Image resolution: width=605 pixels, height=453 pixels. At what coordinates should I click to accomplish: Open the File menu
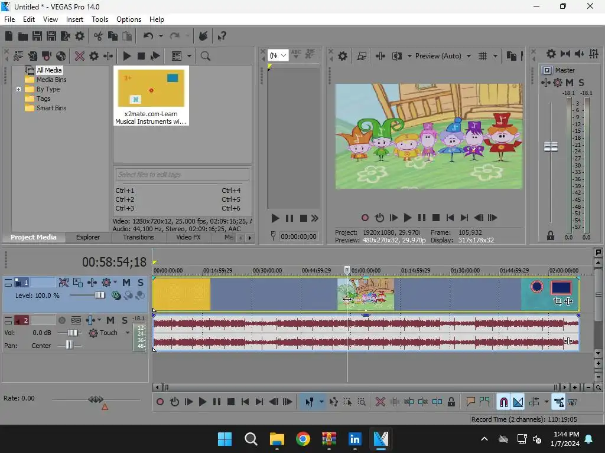pyautogui.click(x=9, y=19)
